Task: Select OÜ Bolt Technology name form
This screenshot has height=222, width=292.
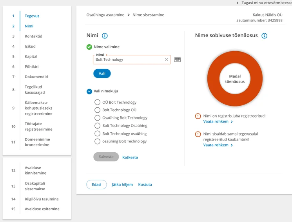Action: [97, 102]
